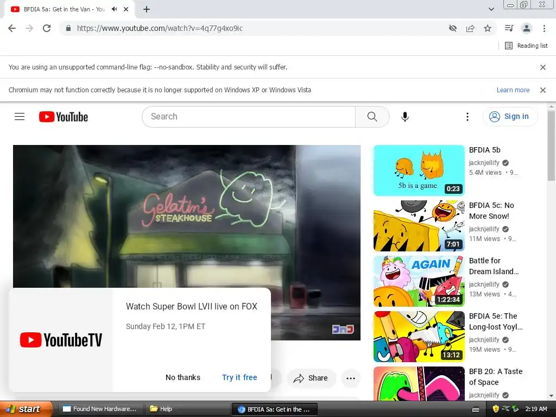
Task: Close the BFDIA 5a browser tab
Action: coord(126,9)
